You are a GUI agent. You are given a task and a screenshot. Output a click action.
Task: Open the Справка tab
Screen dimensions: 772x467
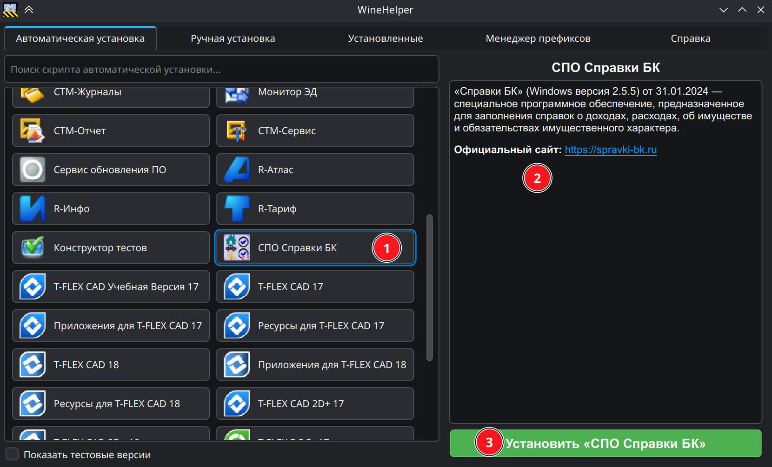690,39
